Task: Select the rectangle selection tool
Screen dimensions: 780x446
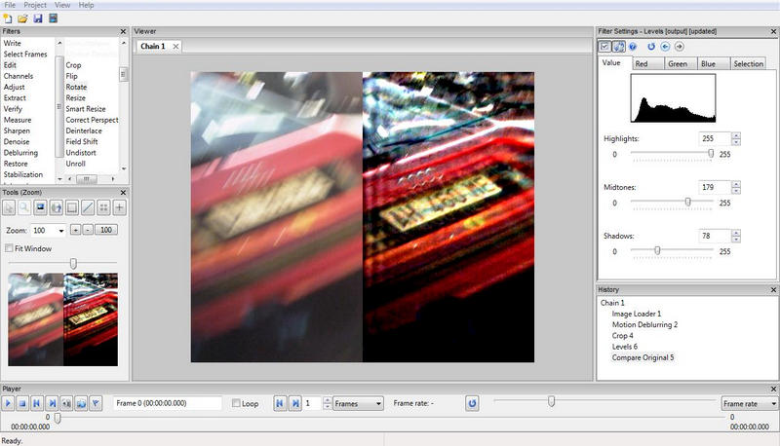Action: pos(72,207)
